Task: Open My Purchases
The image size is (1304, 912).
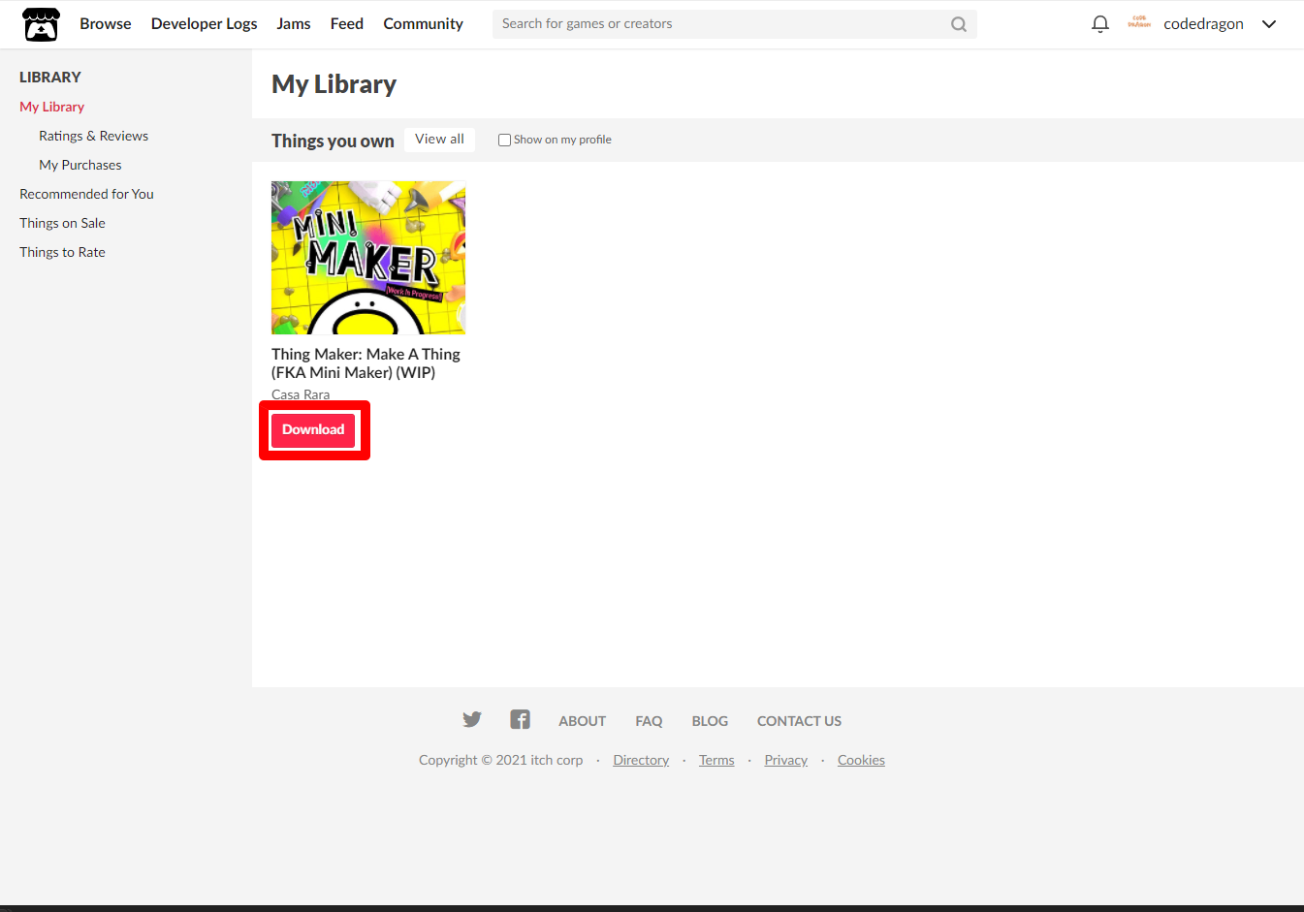Action: (80, 165)
